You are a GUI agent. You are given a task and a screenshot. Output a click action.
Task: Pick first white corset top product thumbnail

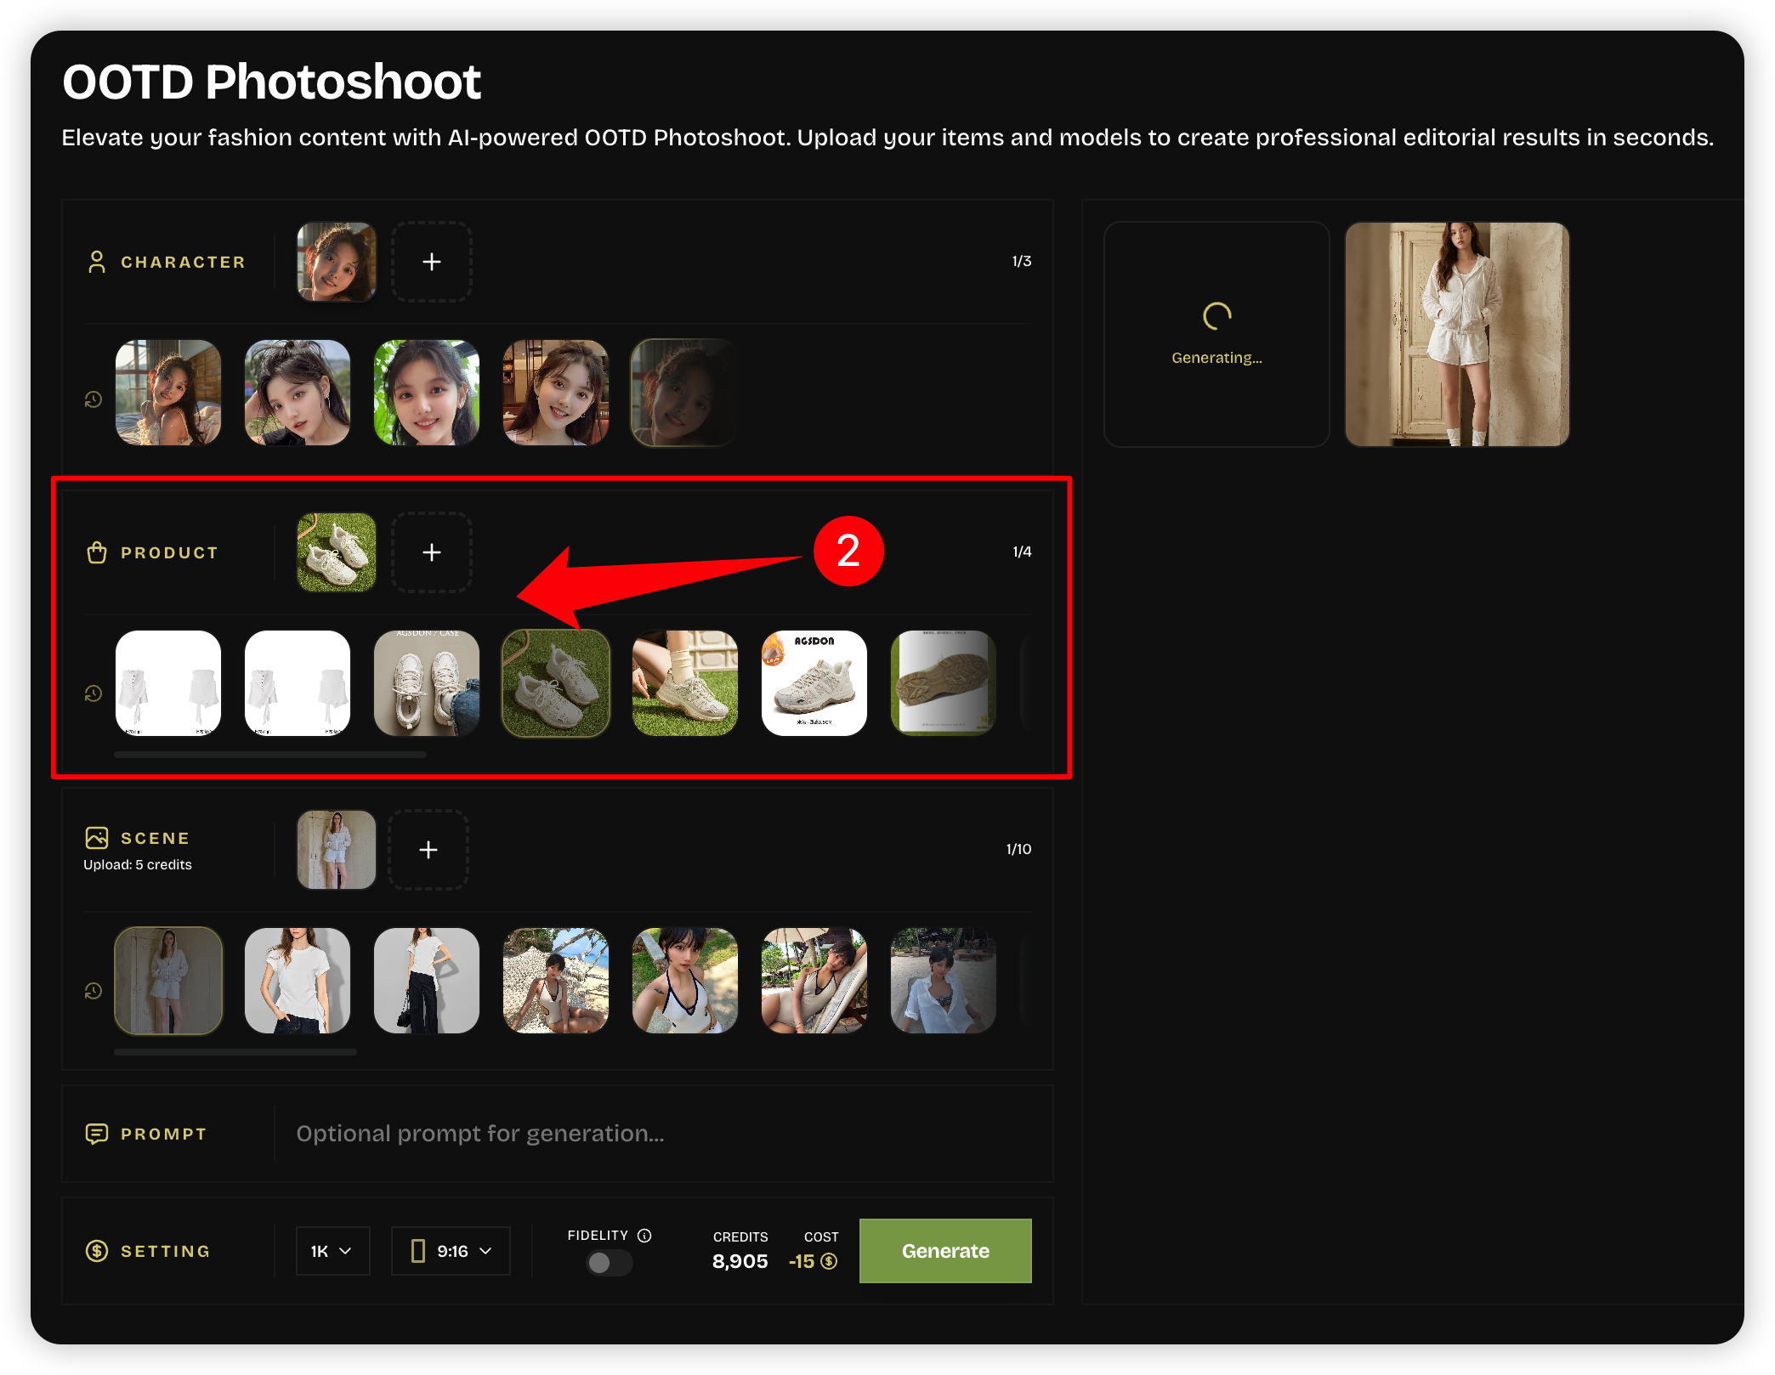pos(168,683)
